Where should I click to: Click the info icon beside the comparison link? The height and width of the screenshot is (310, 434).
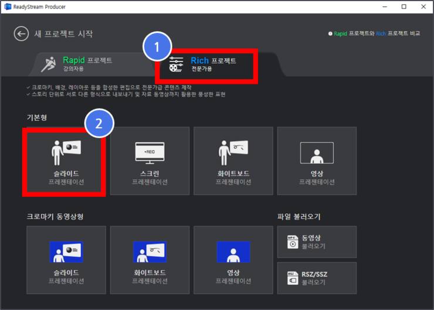click(x=330, y=34)
